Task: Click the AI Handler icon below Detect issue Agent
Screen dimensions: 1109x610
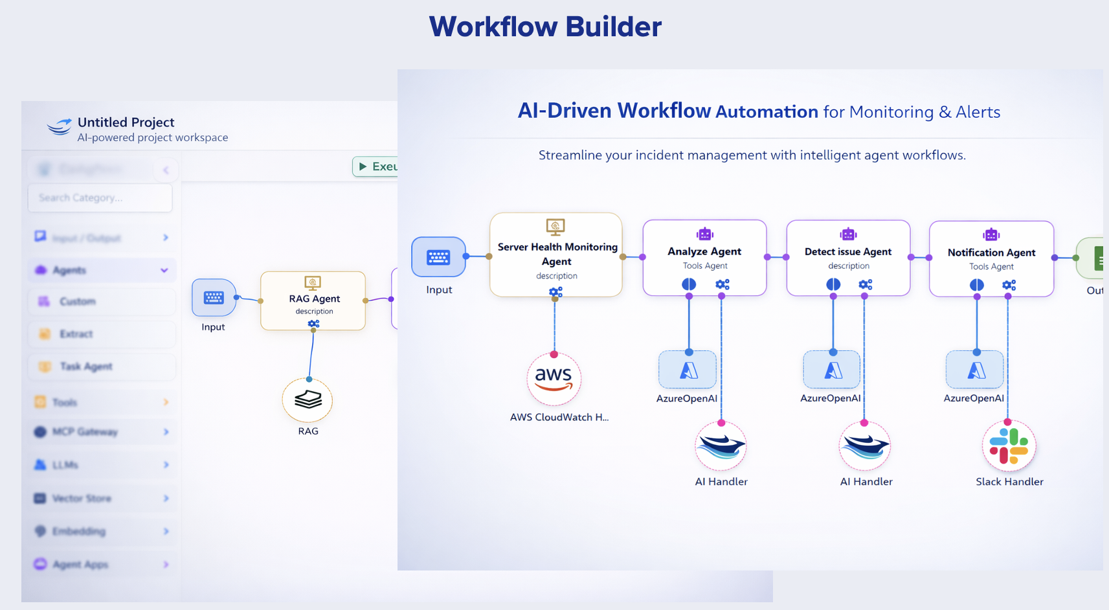Action: (x=865, y=446)
